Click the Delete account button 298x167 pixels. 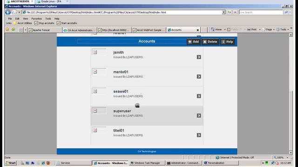(x=210, y=42)
